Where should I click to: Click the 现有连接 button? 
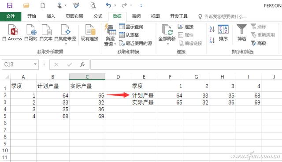90,32
